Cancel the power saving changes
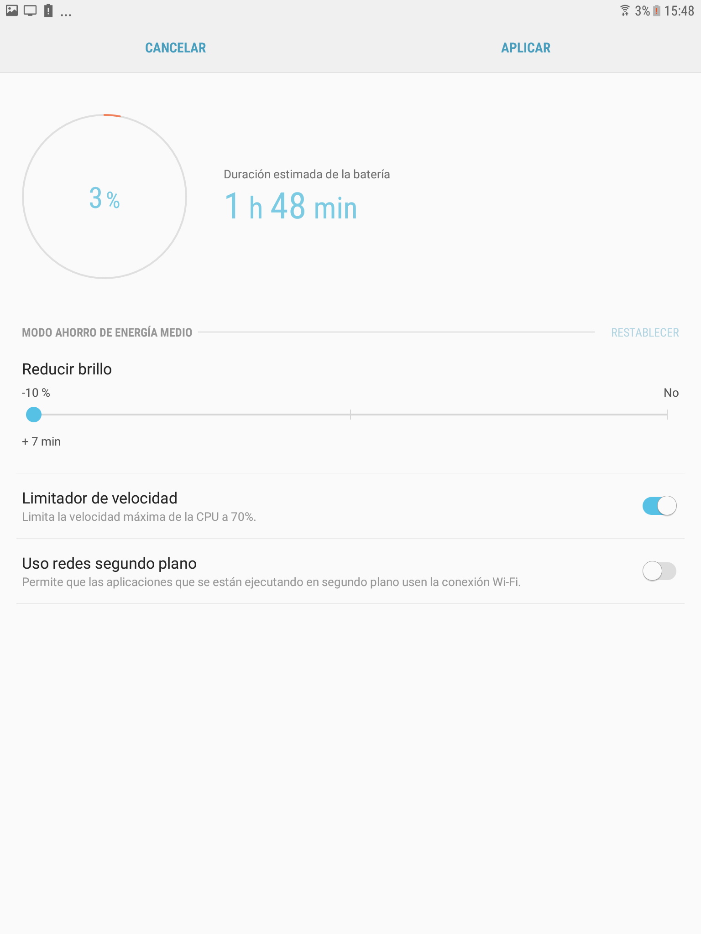This screenshot has height=934, width=701. click(176, 47)
